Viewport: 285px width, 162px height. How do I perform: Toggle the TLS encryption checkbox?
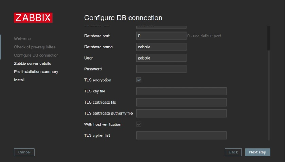(139, 80)
